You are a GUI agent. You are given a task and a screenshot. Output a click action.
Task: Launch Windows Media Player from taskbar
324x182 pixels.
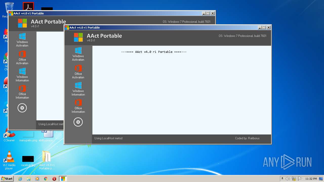37,179
